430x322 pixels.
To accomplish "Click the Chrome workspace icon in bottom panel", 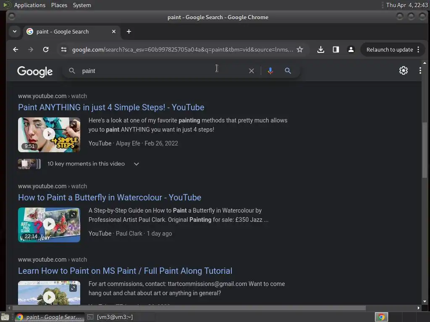I will point(381,317).
